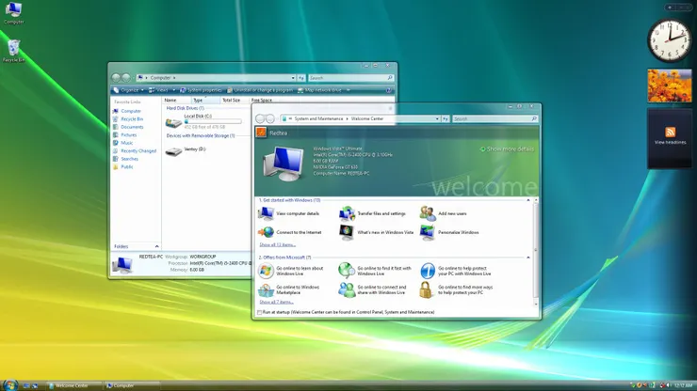The width and height of the screenshot is (697, 391).
Task: Click the Start orb button
Action: point(9,384)
